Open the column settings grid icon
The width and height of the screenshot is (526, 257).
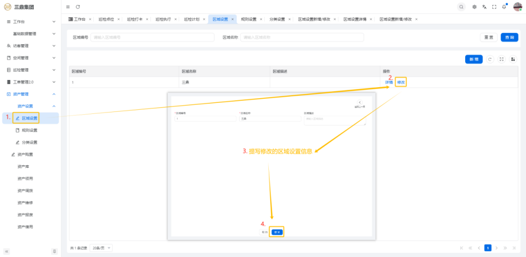(513, 59)
